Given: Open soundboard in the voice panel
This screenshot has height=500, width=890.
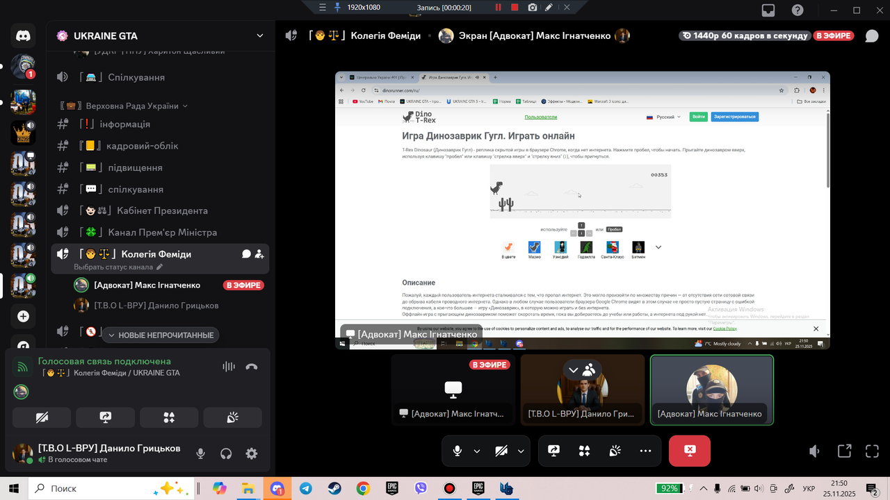Looking at the screenshot, I should coord(233,417).
